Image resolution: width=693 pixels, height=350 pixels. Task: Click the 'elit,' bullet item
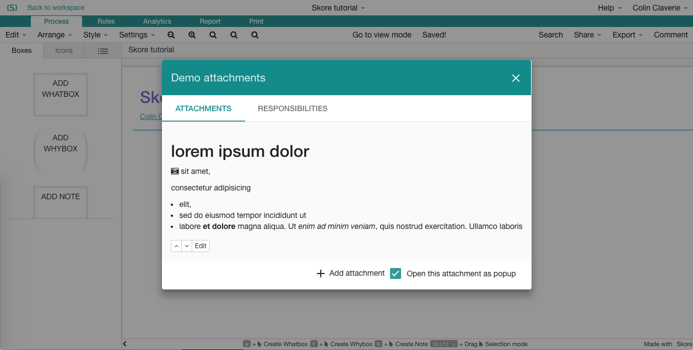[185, 204]
